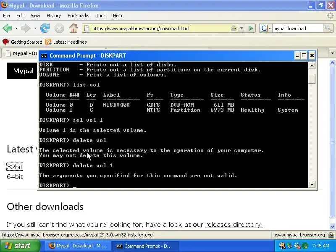The image size is (336, 252).
Task: Click the Command Prompt scrollbar thumb
Action: tap(312, 79)
